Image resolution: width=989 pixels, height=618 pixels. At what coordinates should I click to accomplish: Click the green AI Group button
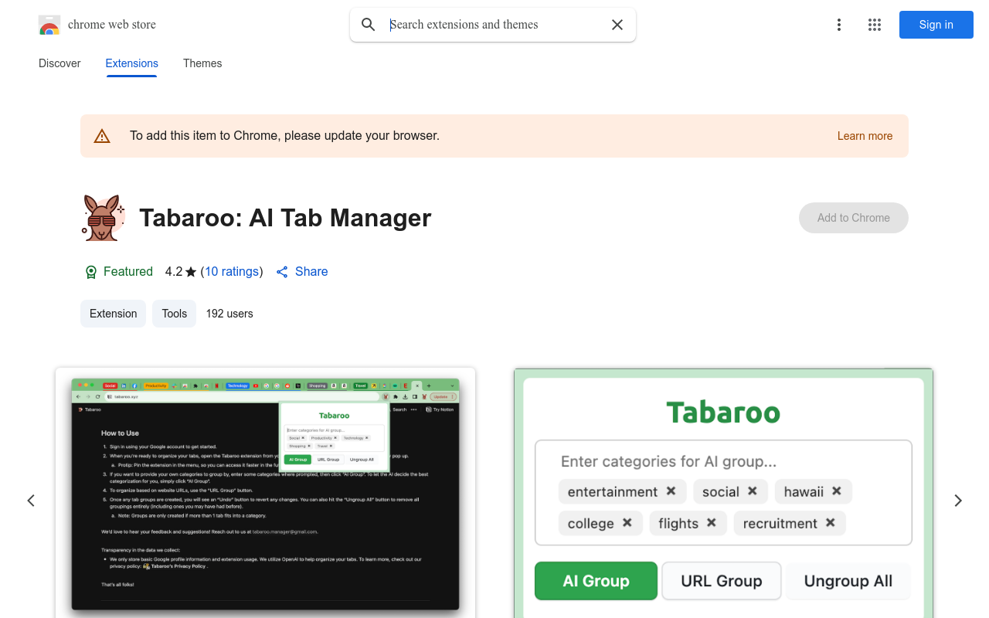596,581
